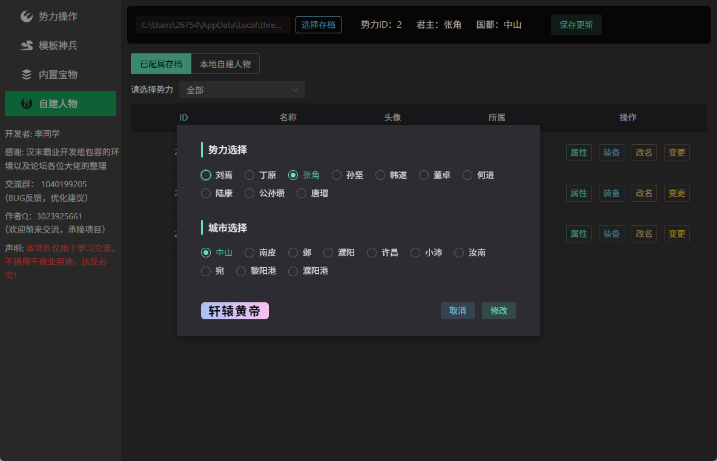Click 改名 in the second table row
This screenshot has height=461, width=717.
[644, 193]
